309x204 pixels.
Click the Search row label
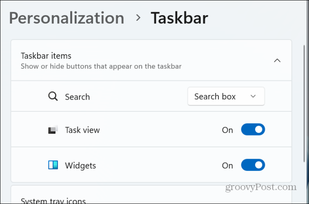(x=78, y=97)
